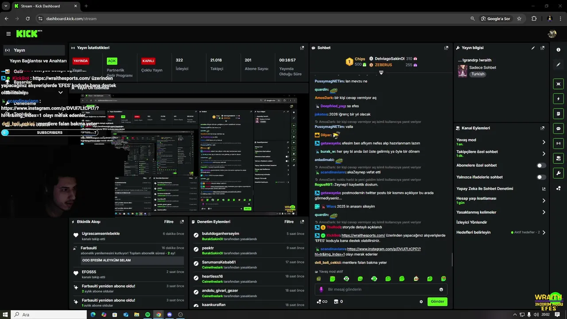Open the shop icon showing 0
The height and width of the screenshot is (319, 567).
coord(338,302)
